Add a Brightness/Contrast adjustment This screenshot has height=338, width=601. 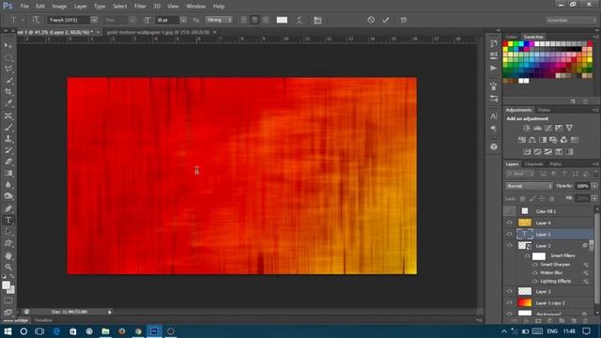(527, 128)
